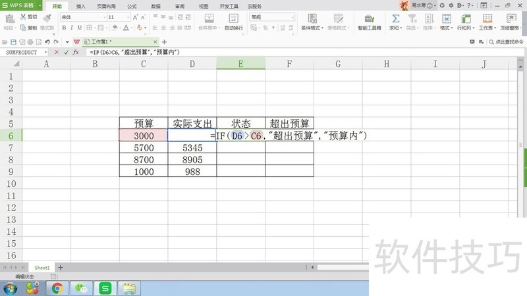The width and height of the screenshot is (527, 296).
Task: Open the font color dropdown arrow
Action: click(x=131, y=28)
